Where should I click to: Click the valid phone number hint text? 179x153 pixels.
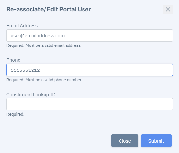coord(44,80)
